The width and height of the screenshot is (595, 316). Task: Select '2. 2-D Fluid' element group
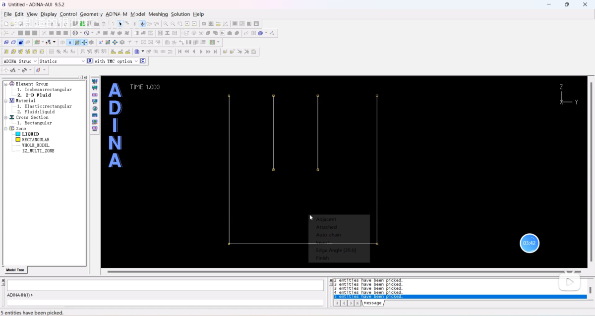[34, 95]
